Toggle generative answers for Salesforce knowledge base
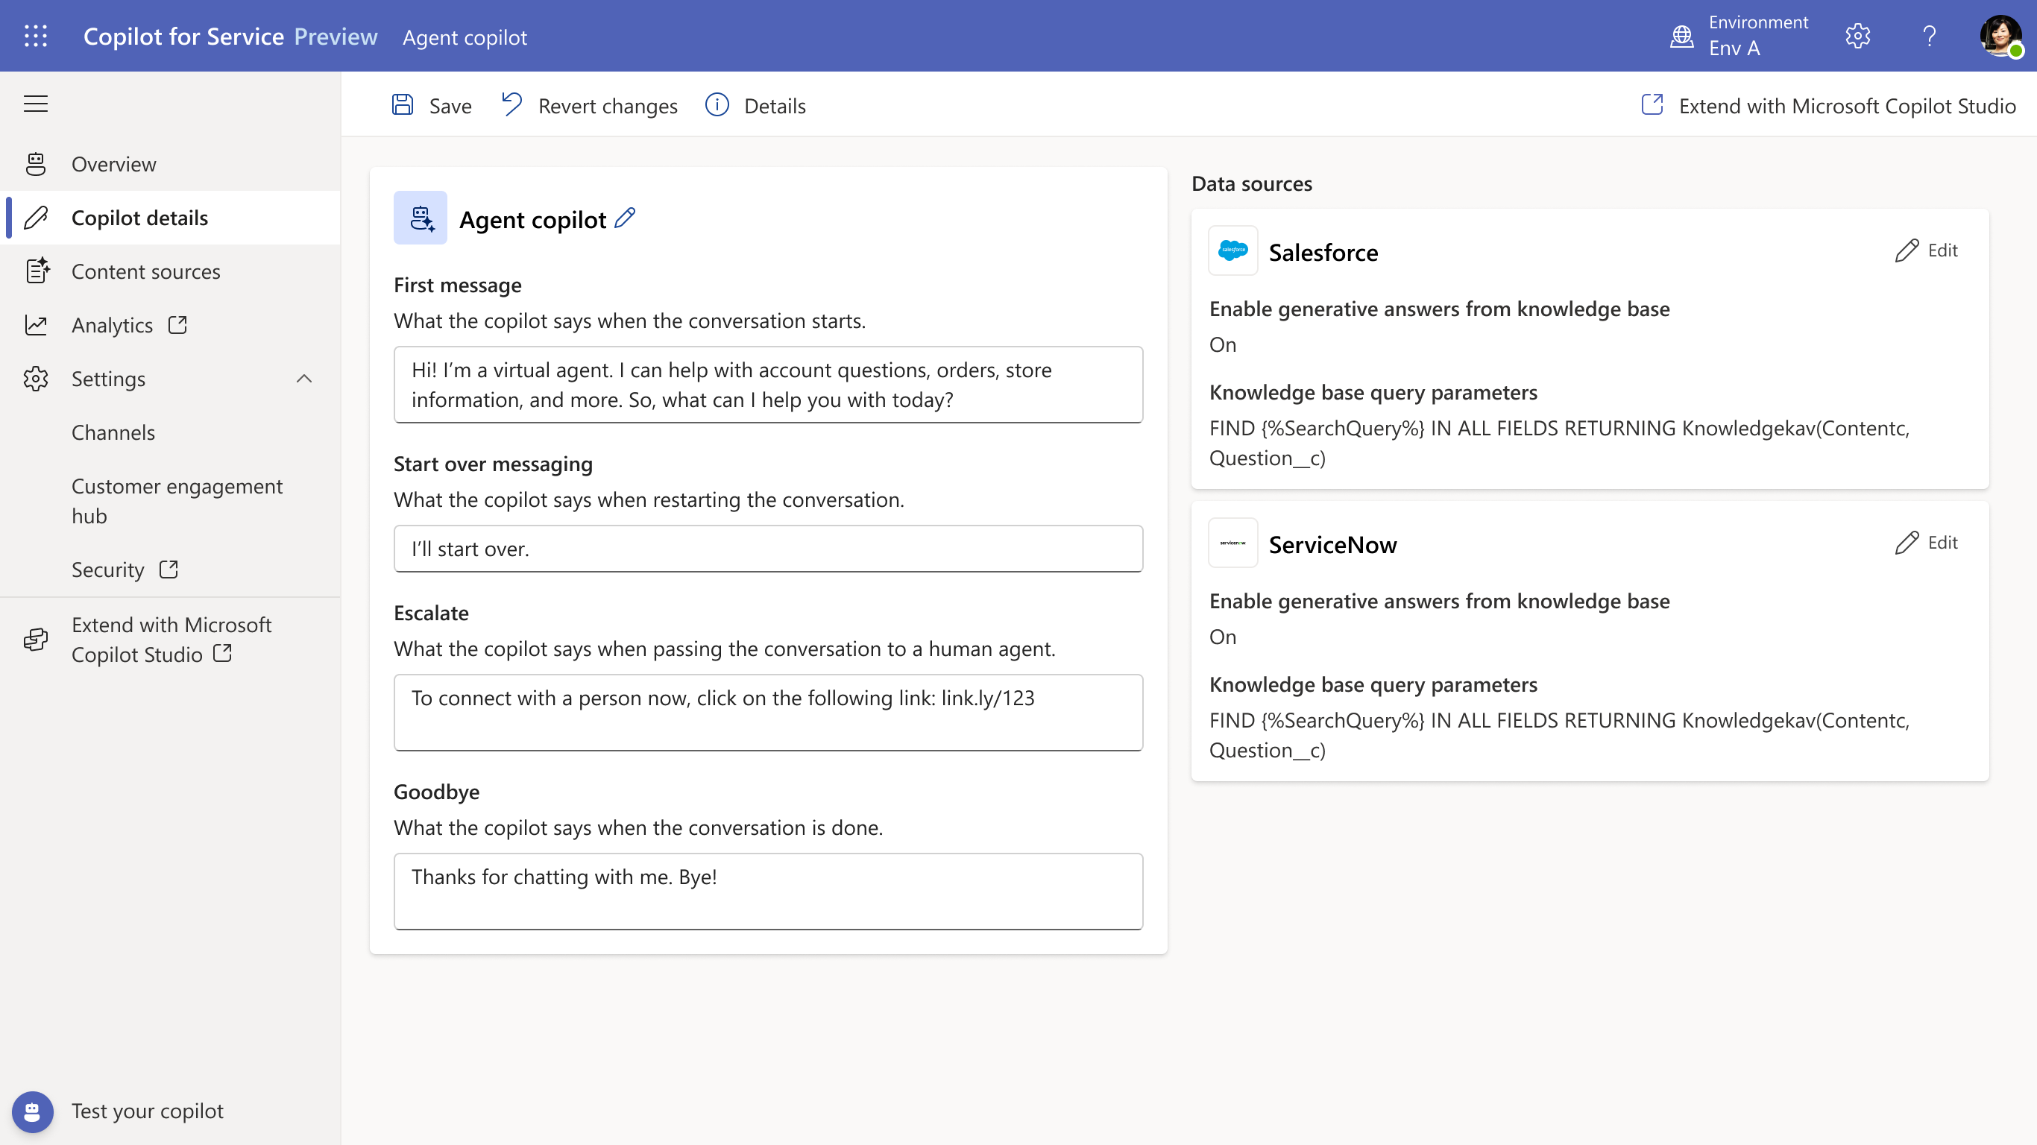The height and width of the screenshot is (1145, 2037). 1223,344
